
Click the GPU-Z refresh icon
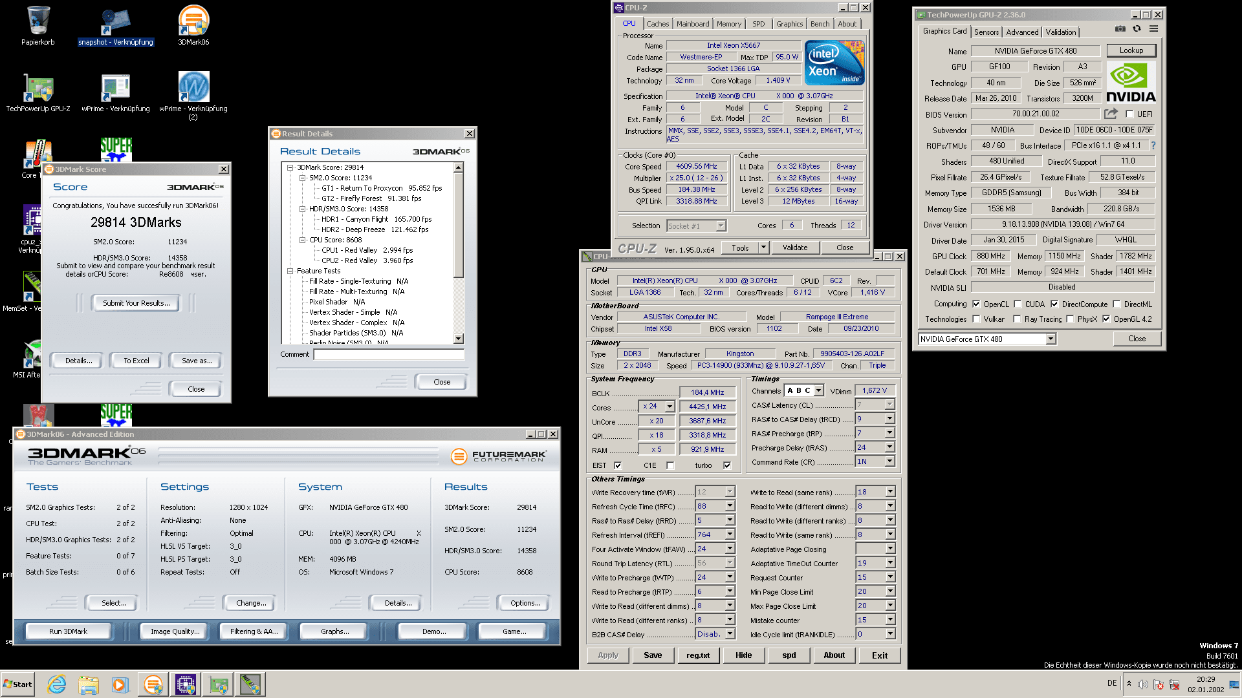coord(1137,28)
